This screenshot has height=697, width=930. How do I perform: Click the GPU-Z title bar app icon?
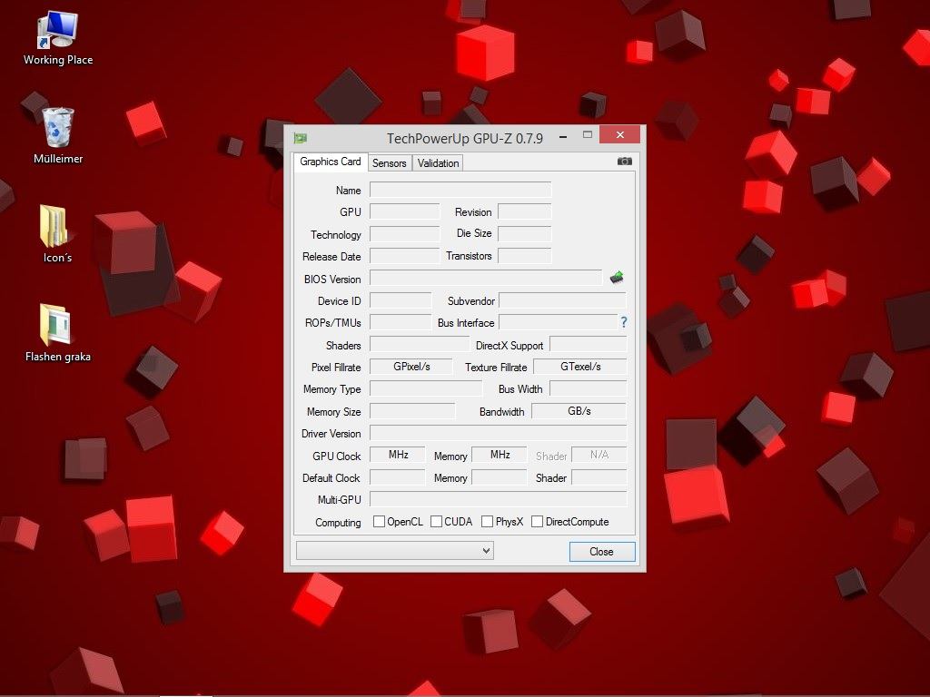(300, 139)
